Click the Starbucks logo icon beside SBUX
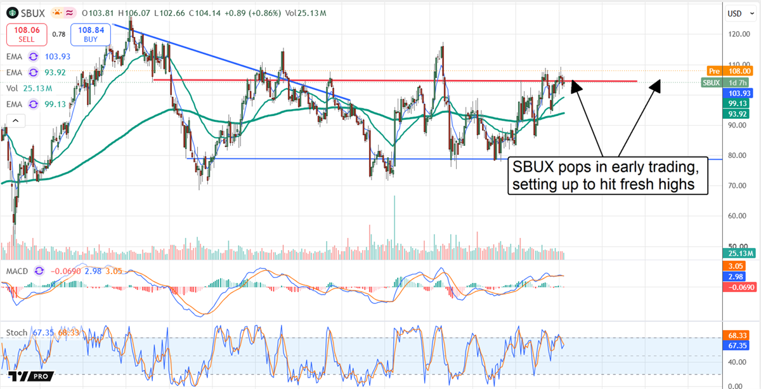Image resolution: width=761 pixels, height=389 pixels. point(12,11)
